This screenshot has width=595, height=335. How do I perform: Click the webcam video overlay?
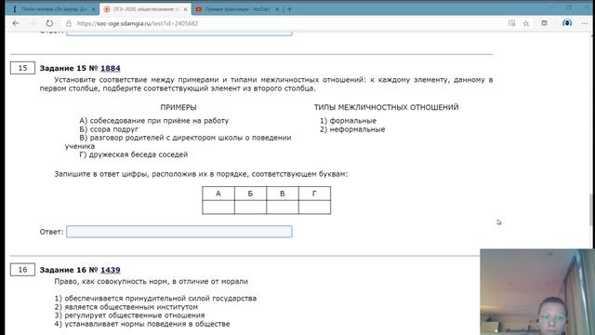[537, 291]
